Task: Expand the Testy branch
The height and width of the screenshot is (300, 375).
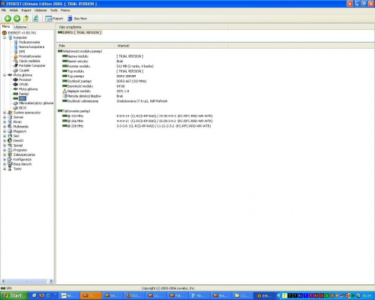Action: click(4, 169)
